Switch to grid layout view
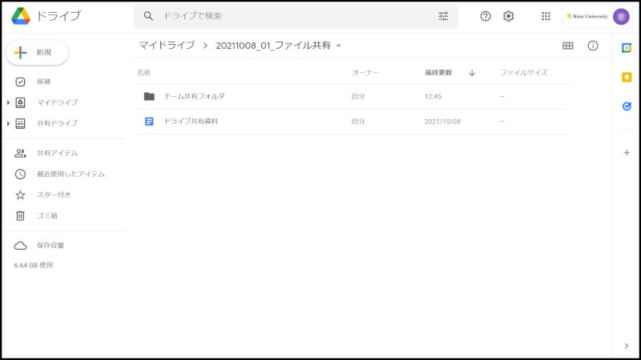Screen dimensions: 641x360 tap(567, 46)
